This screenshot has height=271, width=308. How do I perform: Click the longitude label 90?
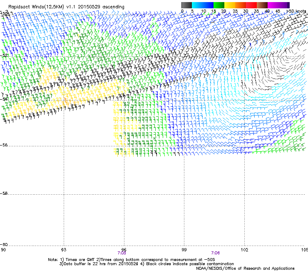[x=3, y=250]
